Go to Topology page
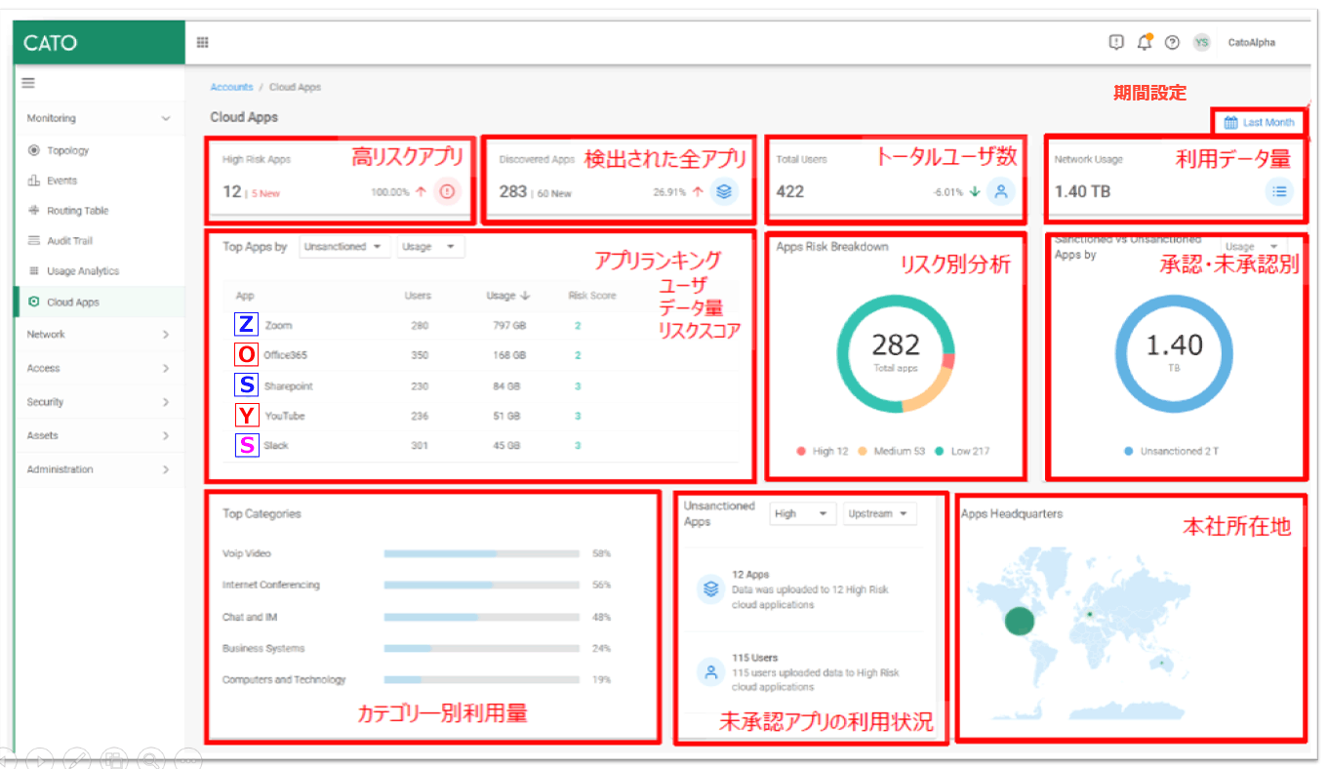1328x769 pixels. [68, 150]
